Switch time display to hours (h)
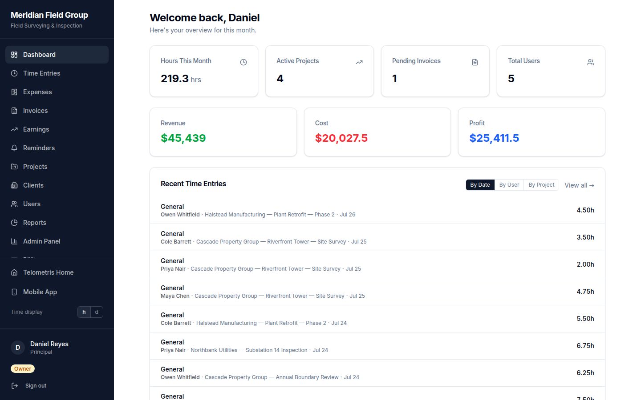 (84, 312)
